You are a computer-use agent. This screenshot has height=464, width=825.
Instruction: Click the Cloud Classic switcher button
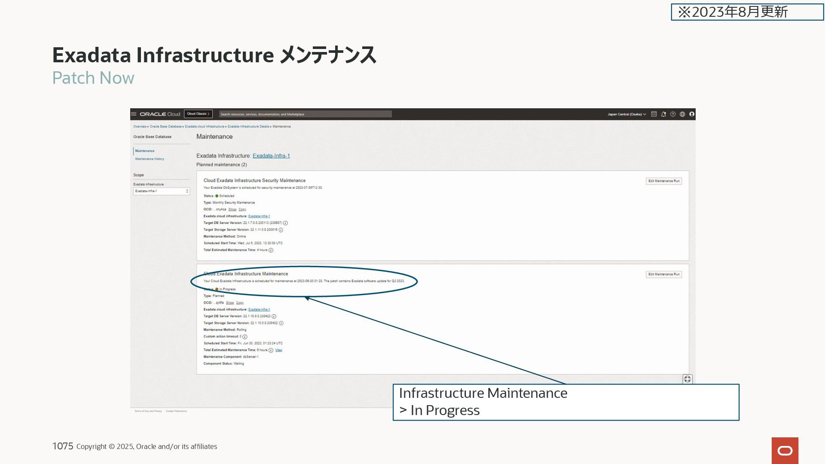tap(198, 114)
